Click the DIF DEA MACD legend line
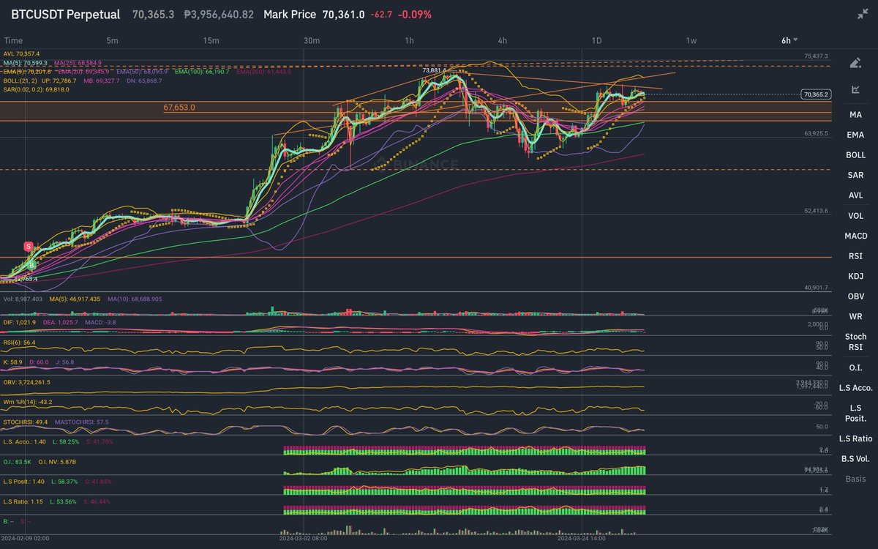 (x=59, y=322)
